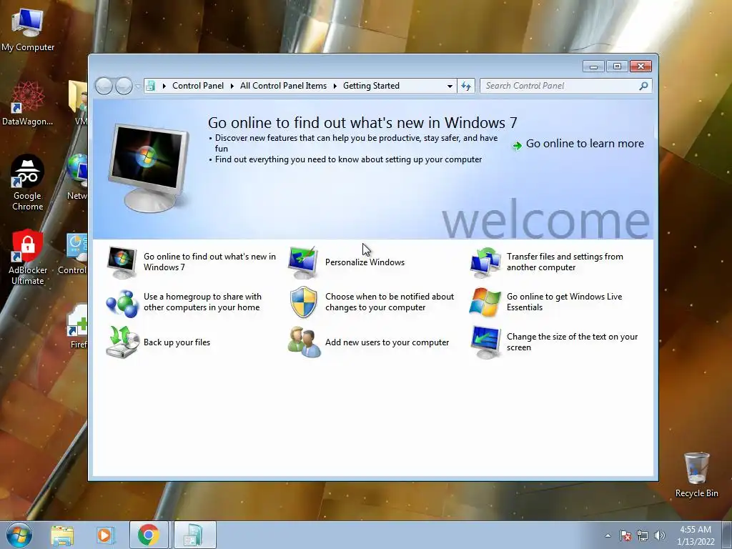Open Windows Explorer from the taskbar
The width and height of the screenshot is (732, 549).
(x=62, y=535)
